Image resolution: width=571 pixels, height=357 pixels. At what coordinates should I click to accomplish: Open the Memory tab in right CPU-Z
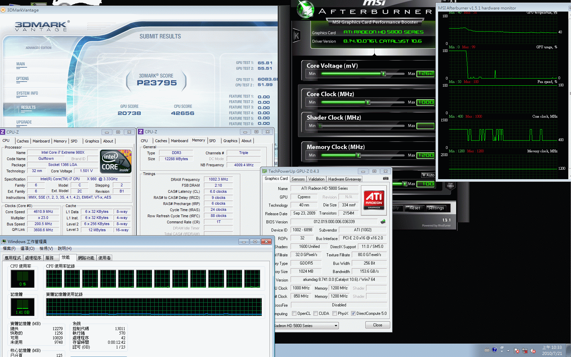click(x=198, y=140)
